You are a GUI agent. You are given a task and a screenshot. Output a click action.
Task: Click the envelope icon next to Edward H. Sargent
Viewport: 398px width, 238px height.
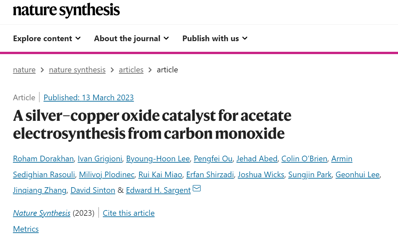(197, 189)
